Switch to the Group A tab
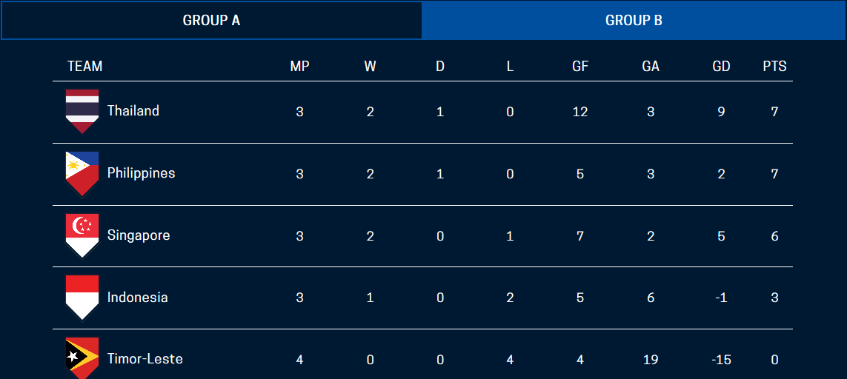 [x=211, y=20]
